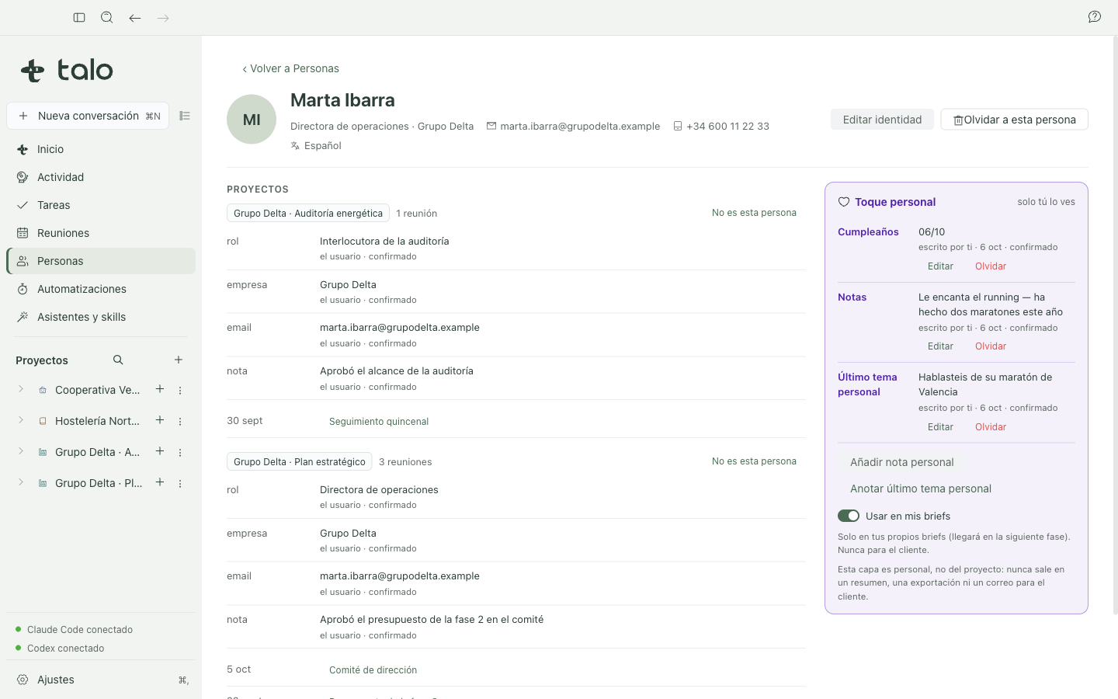Open search from top toolbar magnifier
Screen dimensions: 1118x699
click(x=107, y=17)
